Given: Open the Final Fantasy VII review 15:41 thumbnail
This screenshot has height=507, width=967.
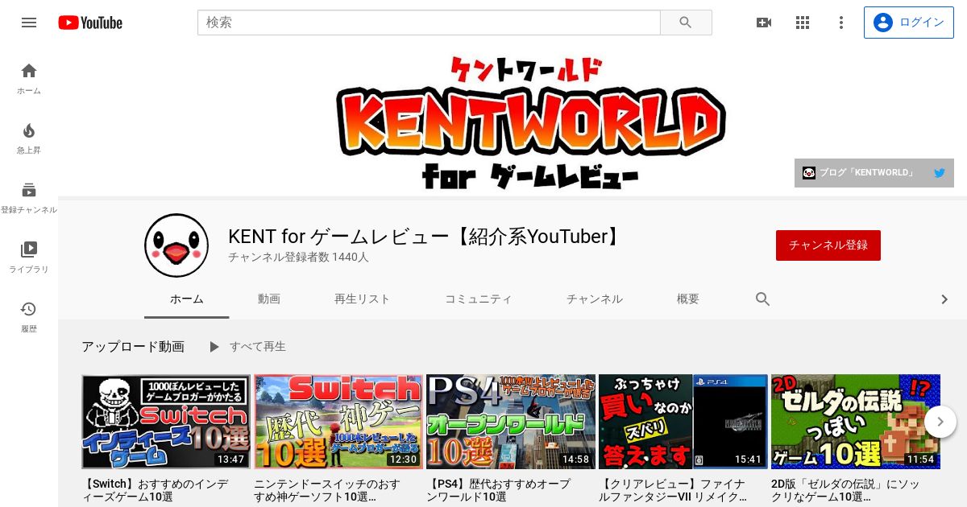Looking at the screenshot, I should coord(683,422).
